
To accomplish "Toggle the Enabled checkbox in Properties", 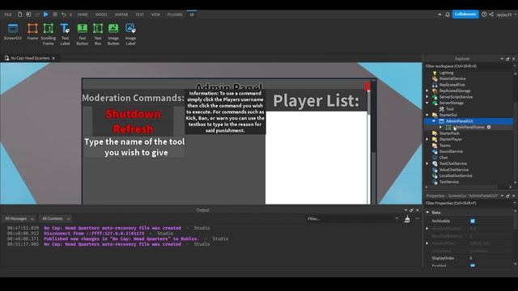I will click(473, 265).
